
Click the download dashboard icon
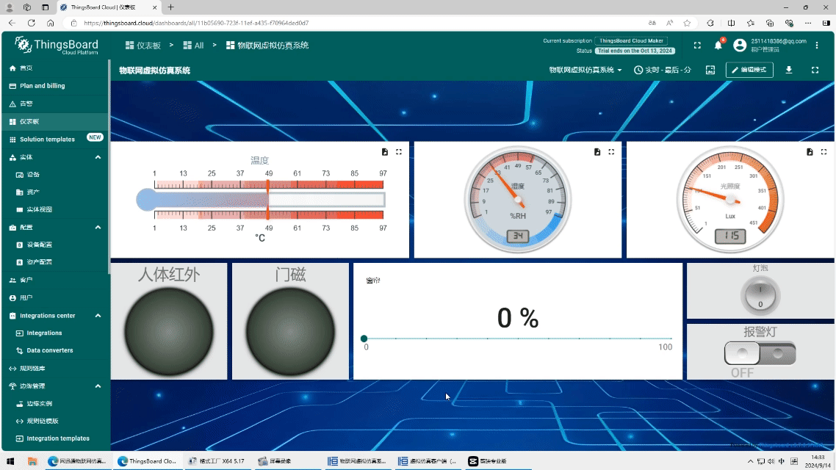pos(789,70)
